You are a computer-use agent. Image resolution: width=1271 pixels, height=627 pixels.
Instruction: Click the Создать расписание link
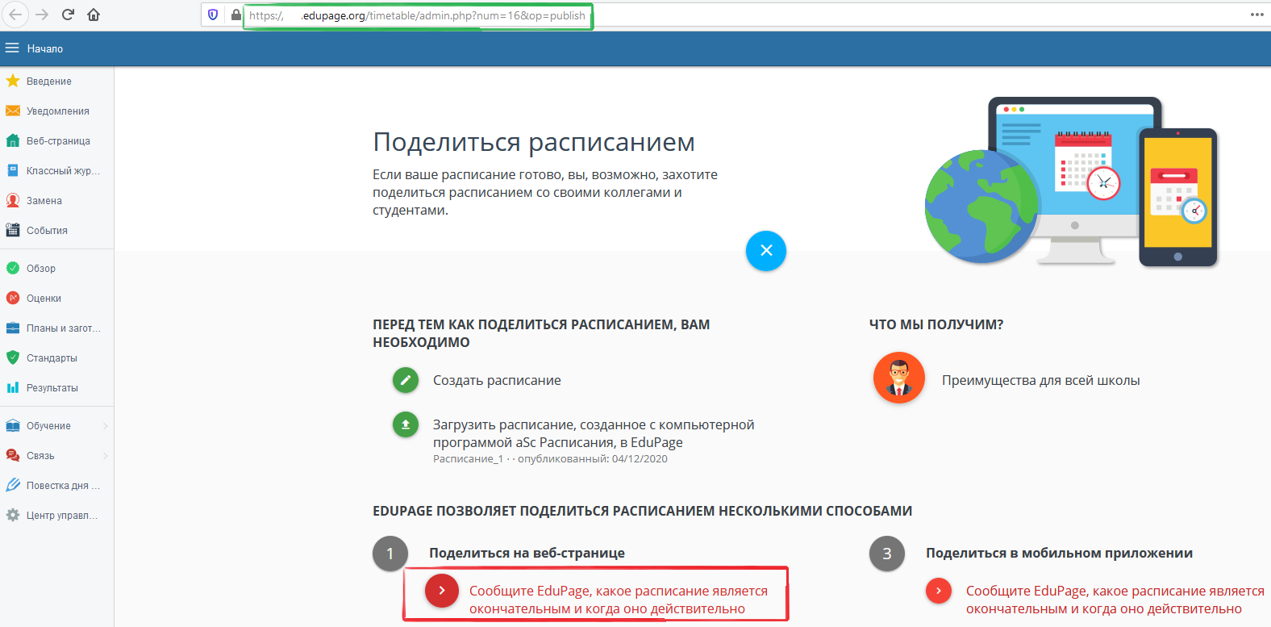(x=497, y=380)
